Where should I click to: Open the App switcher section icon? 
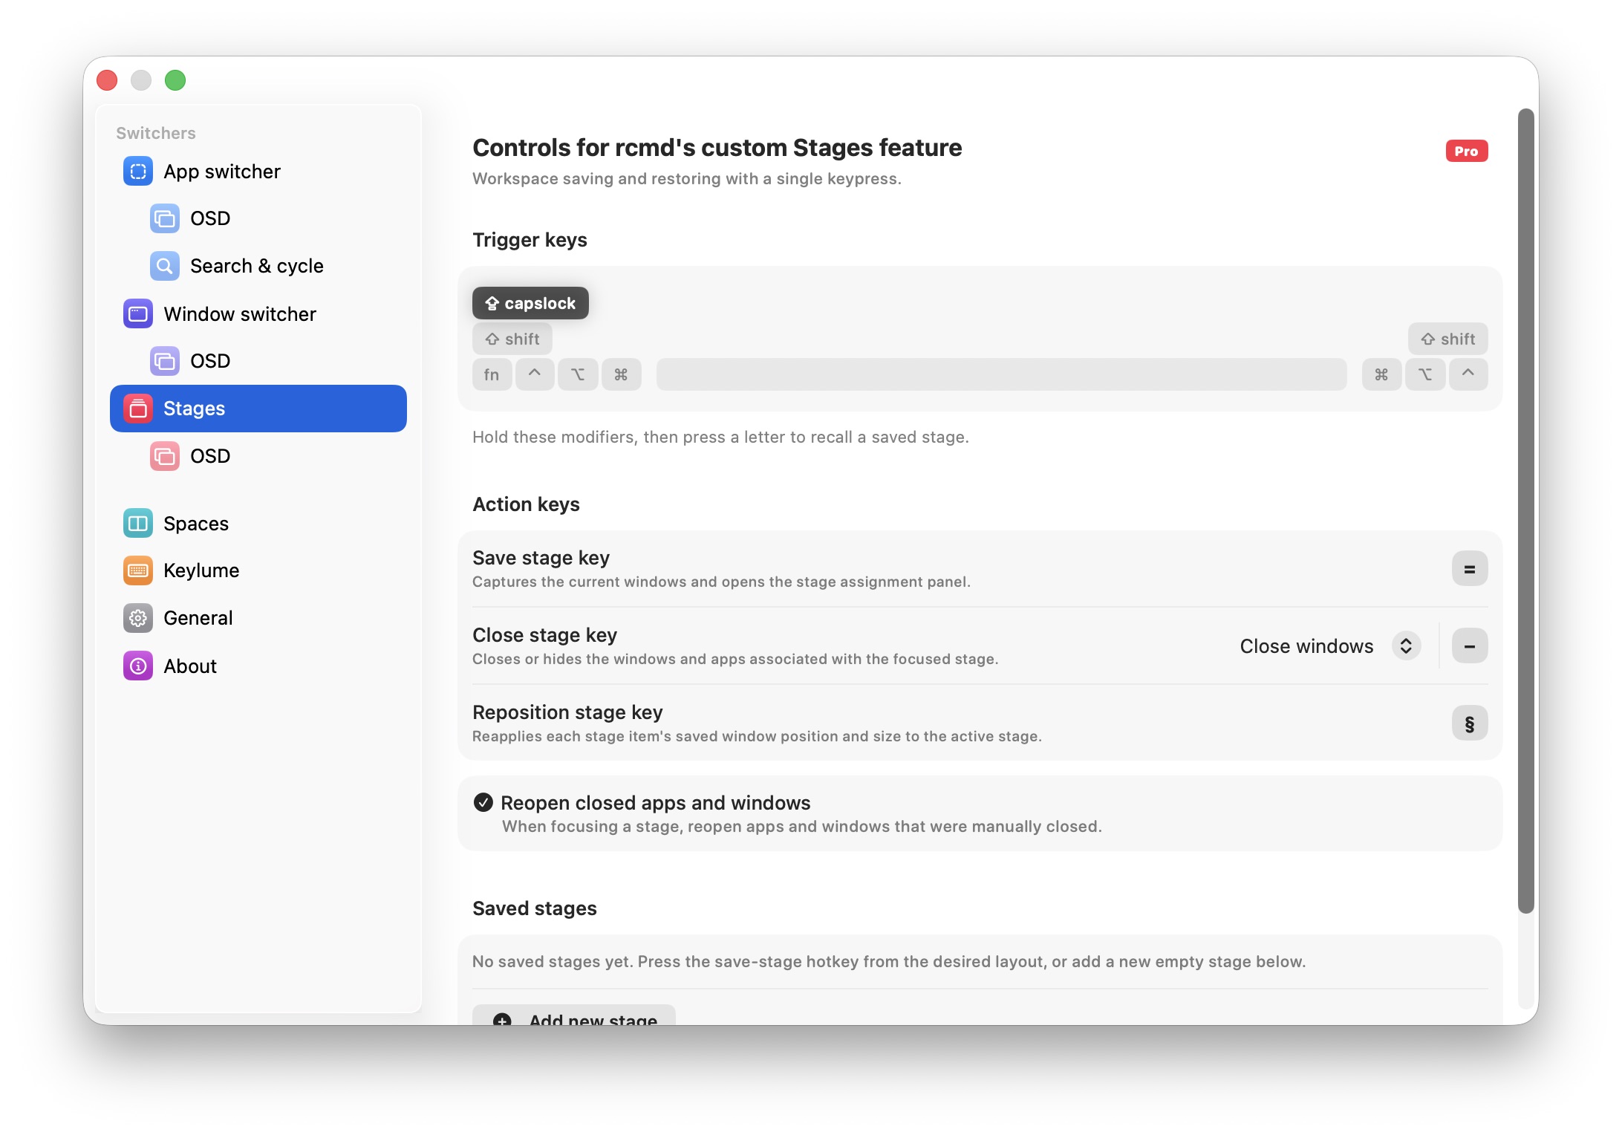pyautogui.click(x=138, y=172)
